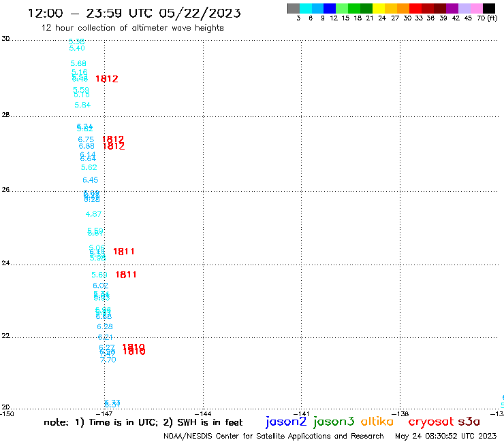Image resolution: width=504 pixels, height=442 pixels.
Task: Select the wave height value '6.88'
Action: point(86,146)
